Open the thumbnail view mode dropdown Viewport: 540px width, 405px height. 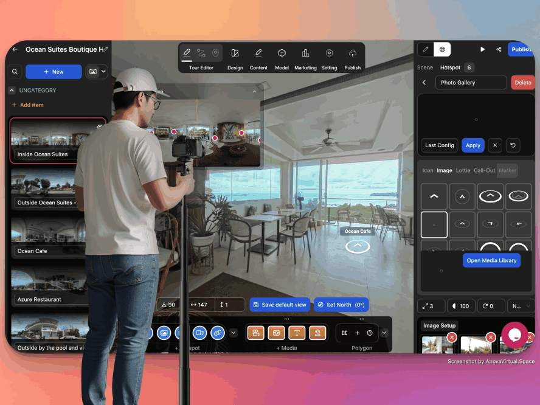point(97,72)
